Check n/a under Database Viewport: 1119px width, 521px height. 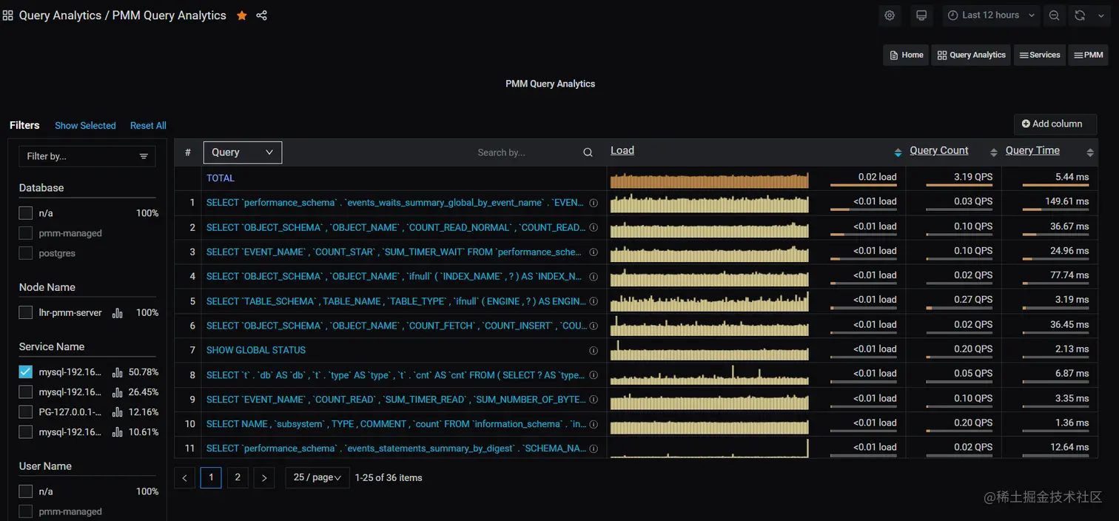[x=26, y=213]
